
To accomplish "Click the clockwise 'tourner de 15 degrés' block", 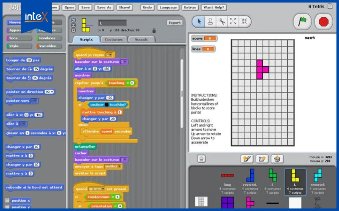I will 29,69.
